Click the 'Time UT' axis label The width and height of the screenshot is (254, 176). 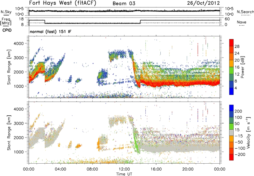tap(124, 174)
